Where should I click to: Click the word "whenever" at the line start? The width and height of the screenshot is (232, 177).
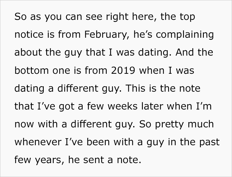pyautogui.click(x=38, y=142)
